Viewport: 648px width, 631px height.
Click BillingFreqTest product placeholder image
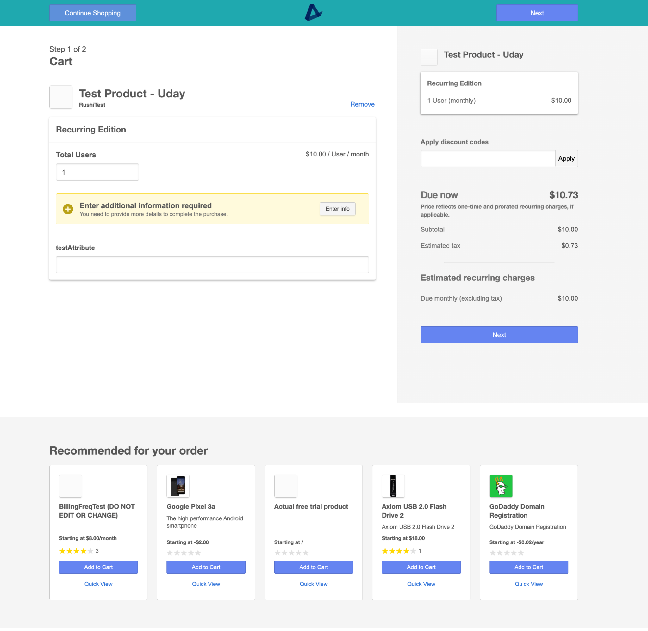click(x=71, y=486)
